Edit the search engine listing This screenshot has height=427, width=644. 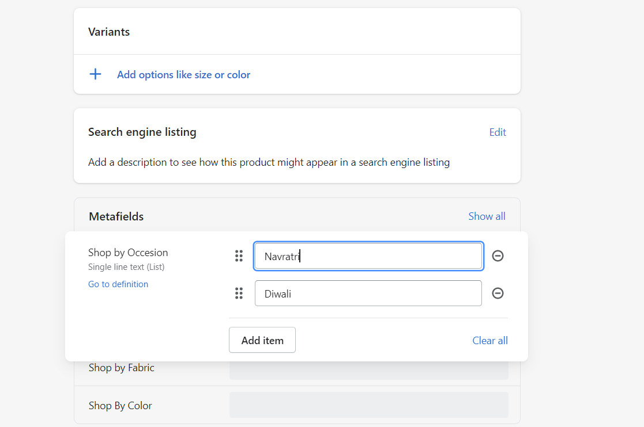(x=498, y=132)
